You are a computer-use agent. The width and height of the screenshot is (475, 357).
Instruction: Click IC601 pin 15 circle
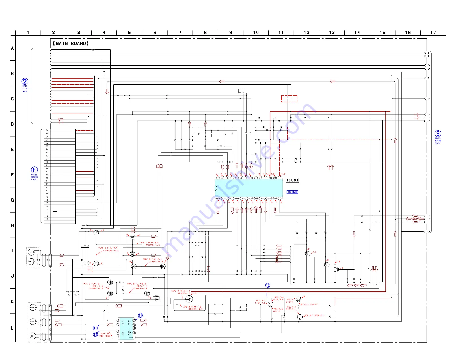pyautogui.click(x=280, y=198)
